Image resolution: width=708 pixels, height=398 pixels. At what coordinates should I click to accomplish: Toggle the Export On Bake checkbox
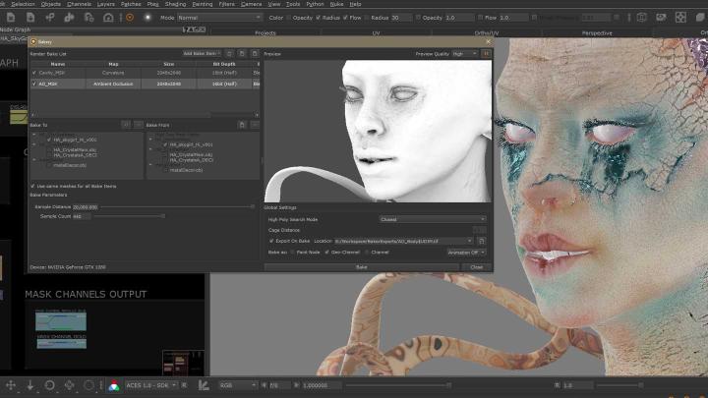[271, 240]
